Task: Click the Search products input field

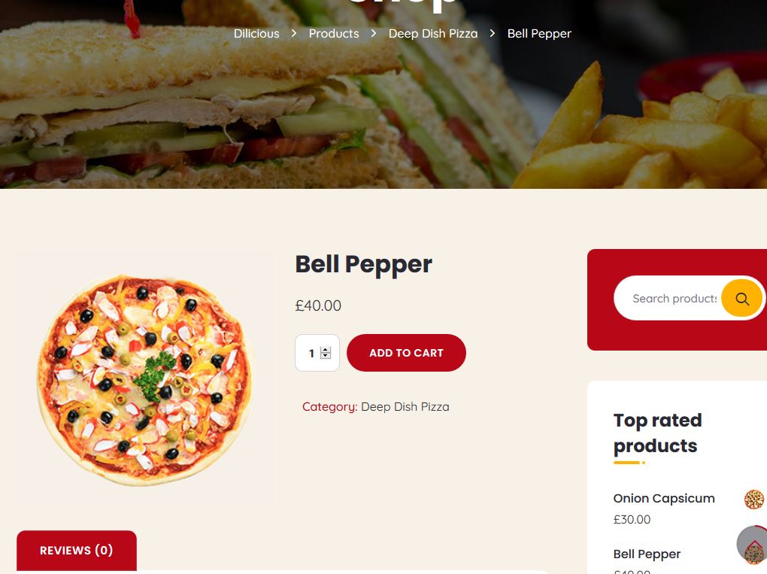Action: (x=674, y=299)
